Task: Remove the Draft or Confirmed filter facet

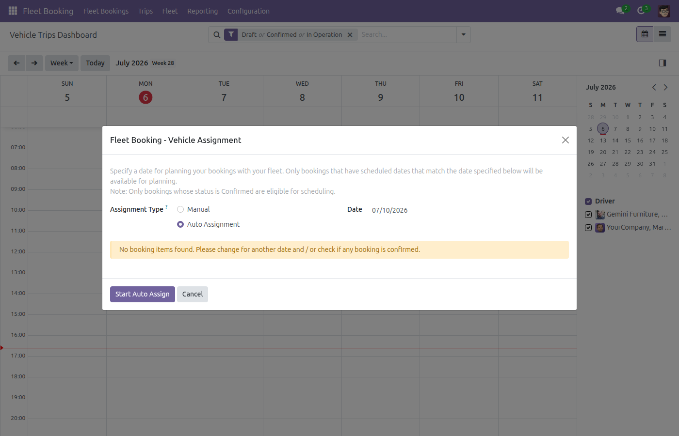Action: (x=350, y=35)
